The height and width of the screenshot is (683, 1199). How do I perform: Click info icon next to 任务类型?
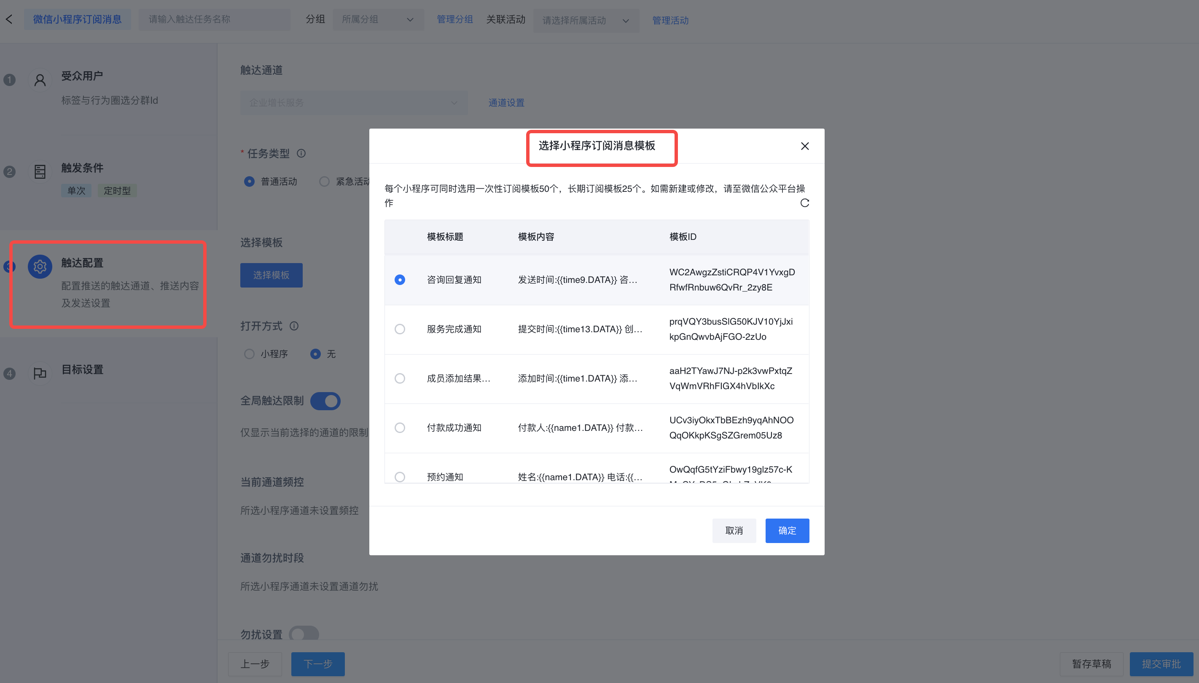[x=301, y=153]
